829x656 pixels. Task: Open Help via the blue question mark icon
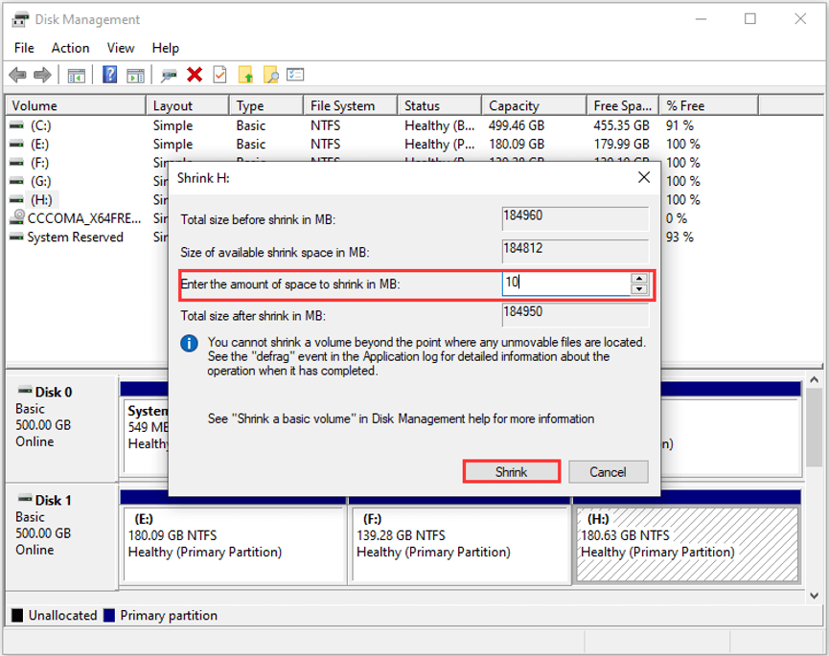point(111,74)
